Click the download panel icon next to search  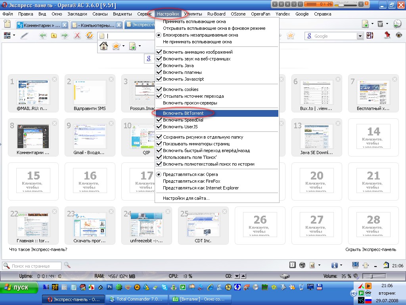pos(370,35)
